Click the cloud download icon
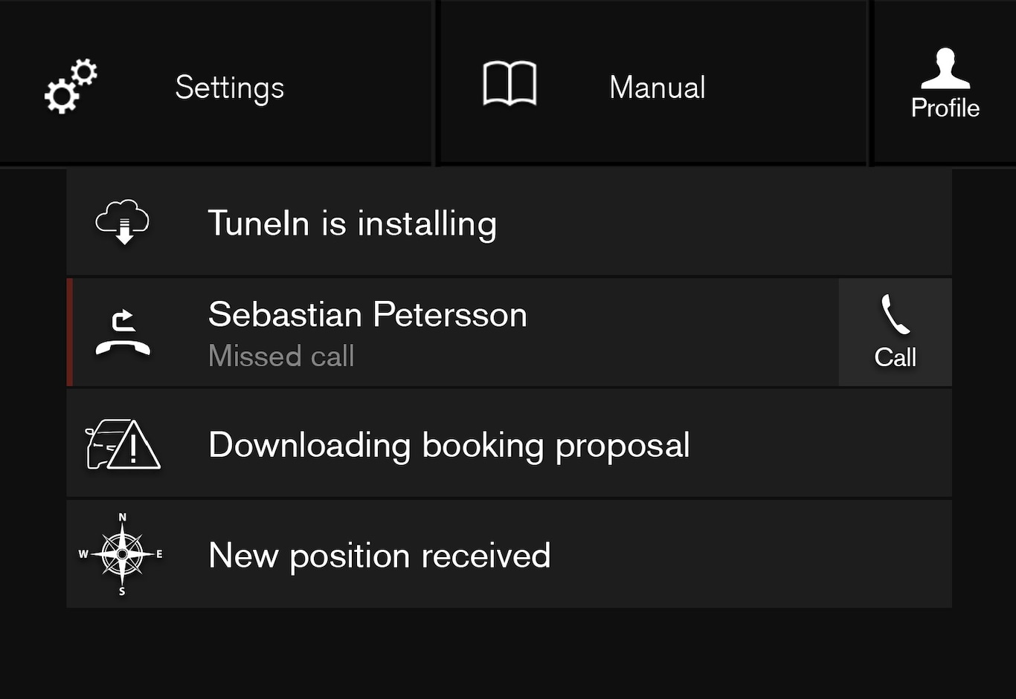Screen dimensions: 1016x699 tap(123, 221)
